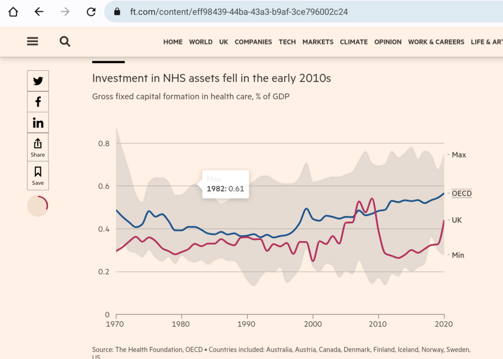Select the Companies nav item
This screenshot has height=359, width=503.
coord(253,42)
